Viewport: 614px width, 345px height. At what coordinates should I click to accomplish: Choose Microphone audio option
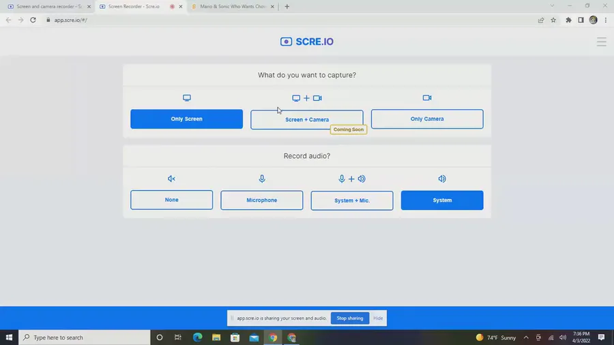(261, 200)
